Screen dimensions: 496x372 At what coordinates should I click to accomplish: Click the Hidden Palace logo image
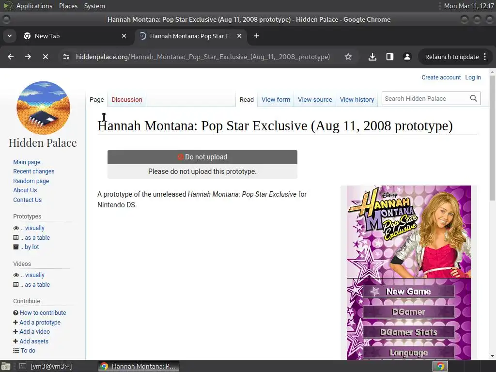[x=43, y=108]
